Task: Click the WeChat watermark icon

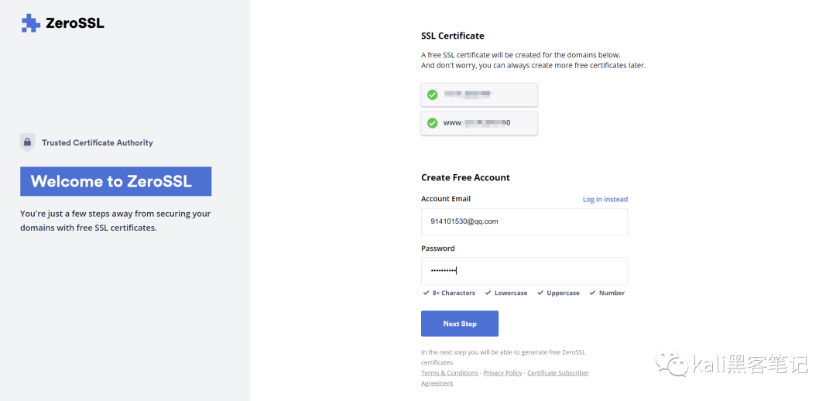Action: 670,362
